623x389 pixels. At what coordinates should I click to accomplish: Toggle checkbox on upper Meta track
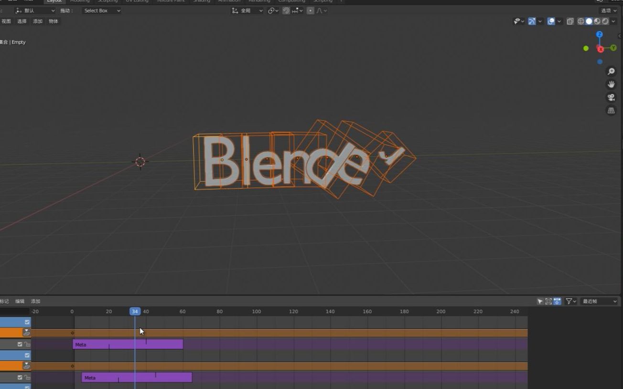pyautogui.click(x=20, y=344)
